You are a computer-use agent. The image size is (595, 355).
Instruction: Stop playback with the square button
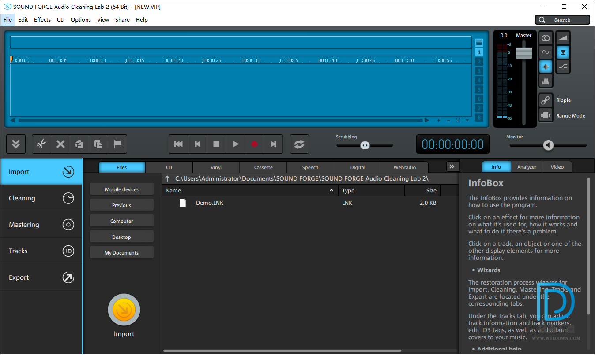pyautogui.click(x=216, y=144)
